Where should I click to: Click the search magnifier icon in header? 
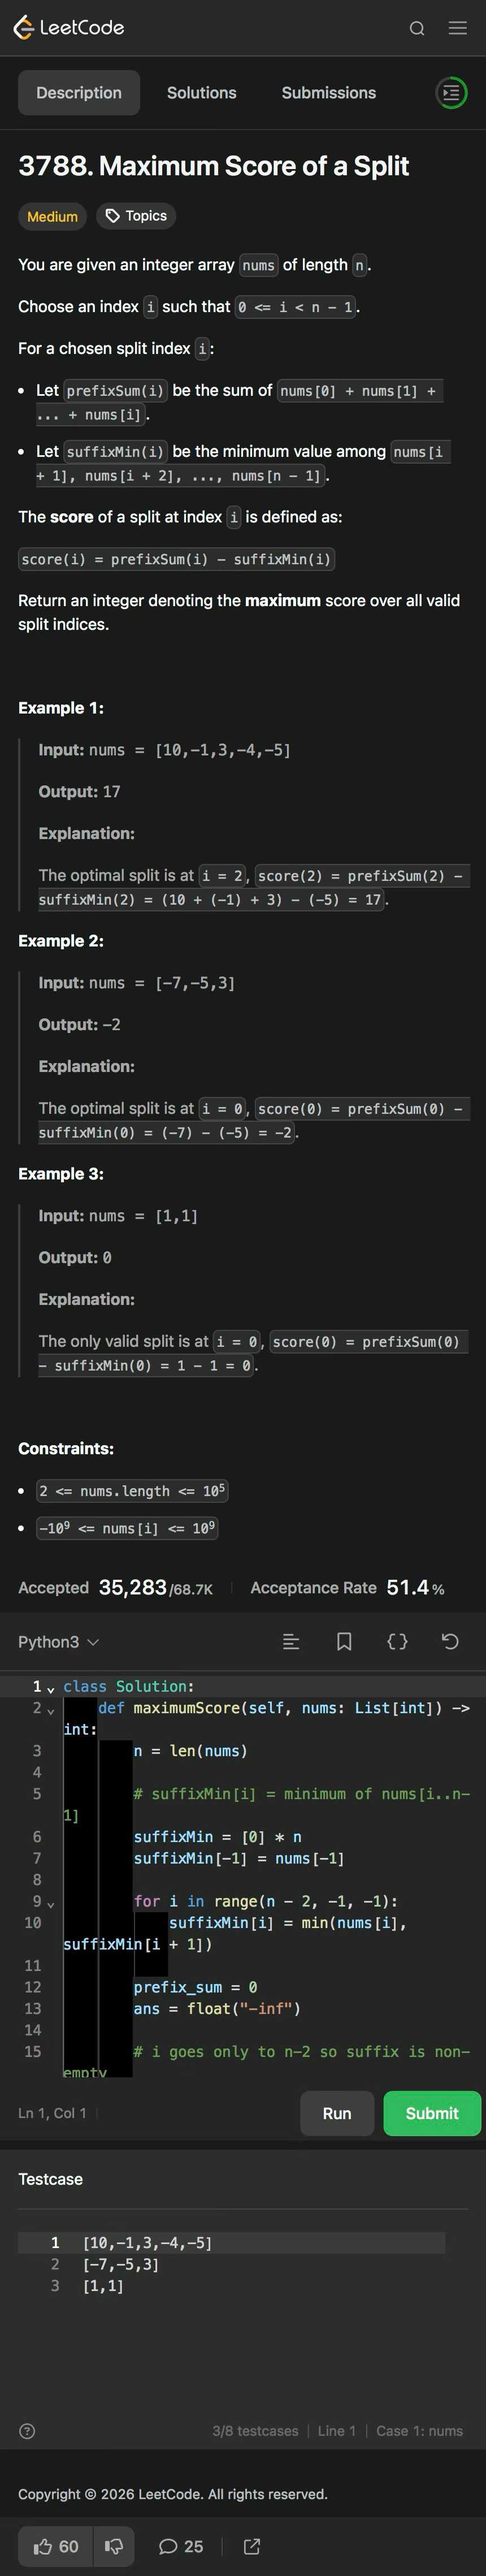click(x=417, y=28)
